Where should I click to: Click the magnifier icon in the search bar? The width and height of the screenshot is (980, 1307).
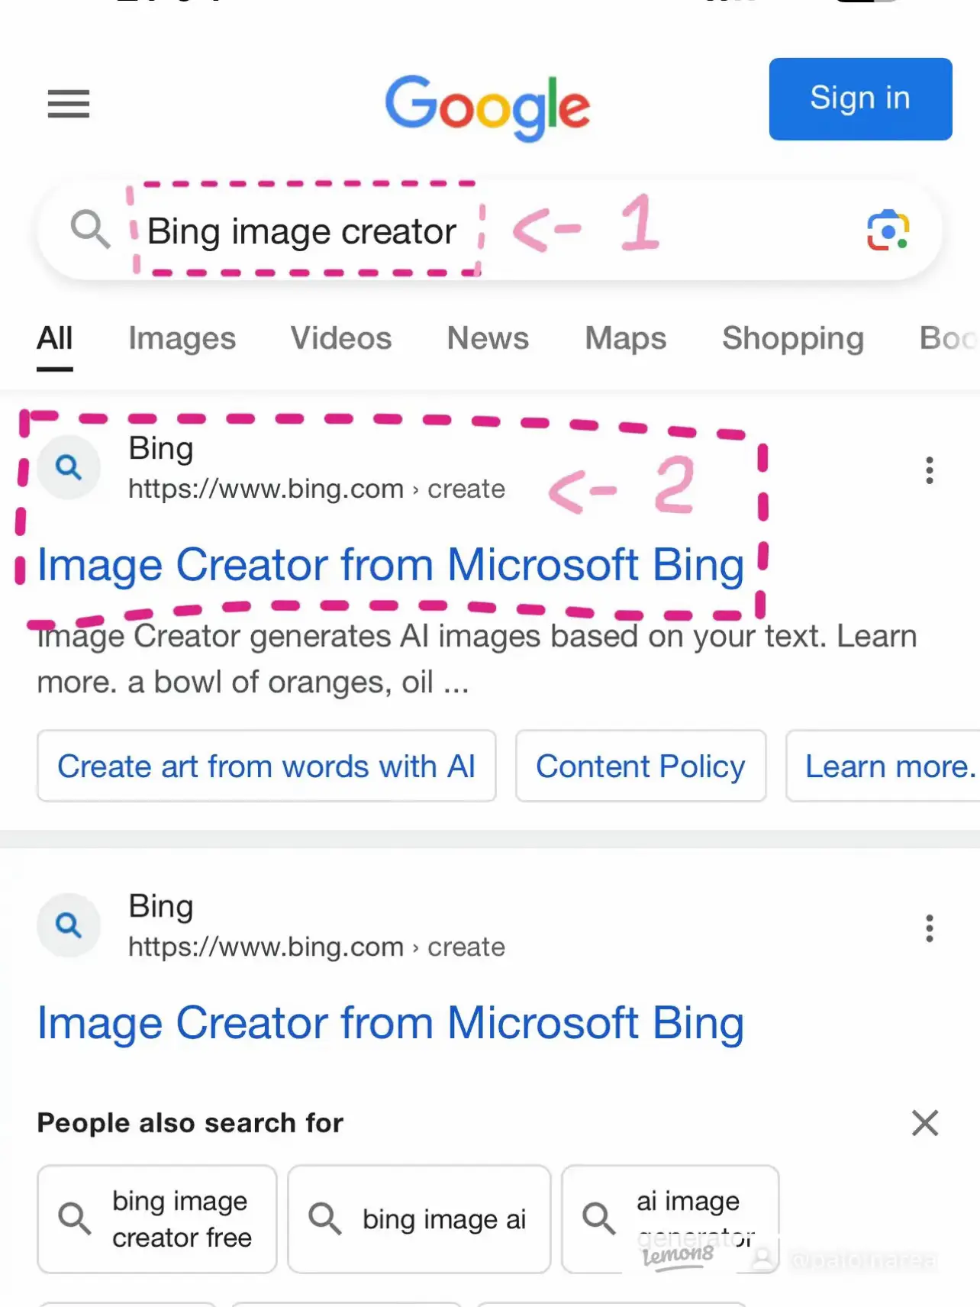90,230
